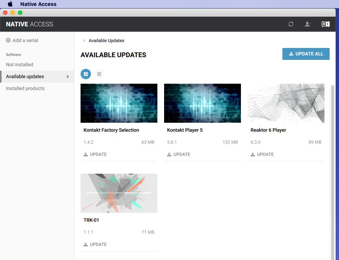
Task: Click the updates count badge 4
Action: pyautogui.click(x=68, y=77)
